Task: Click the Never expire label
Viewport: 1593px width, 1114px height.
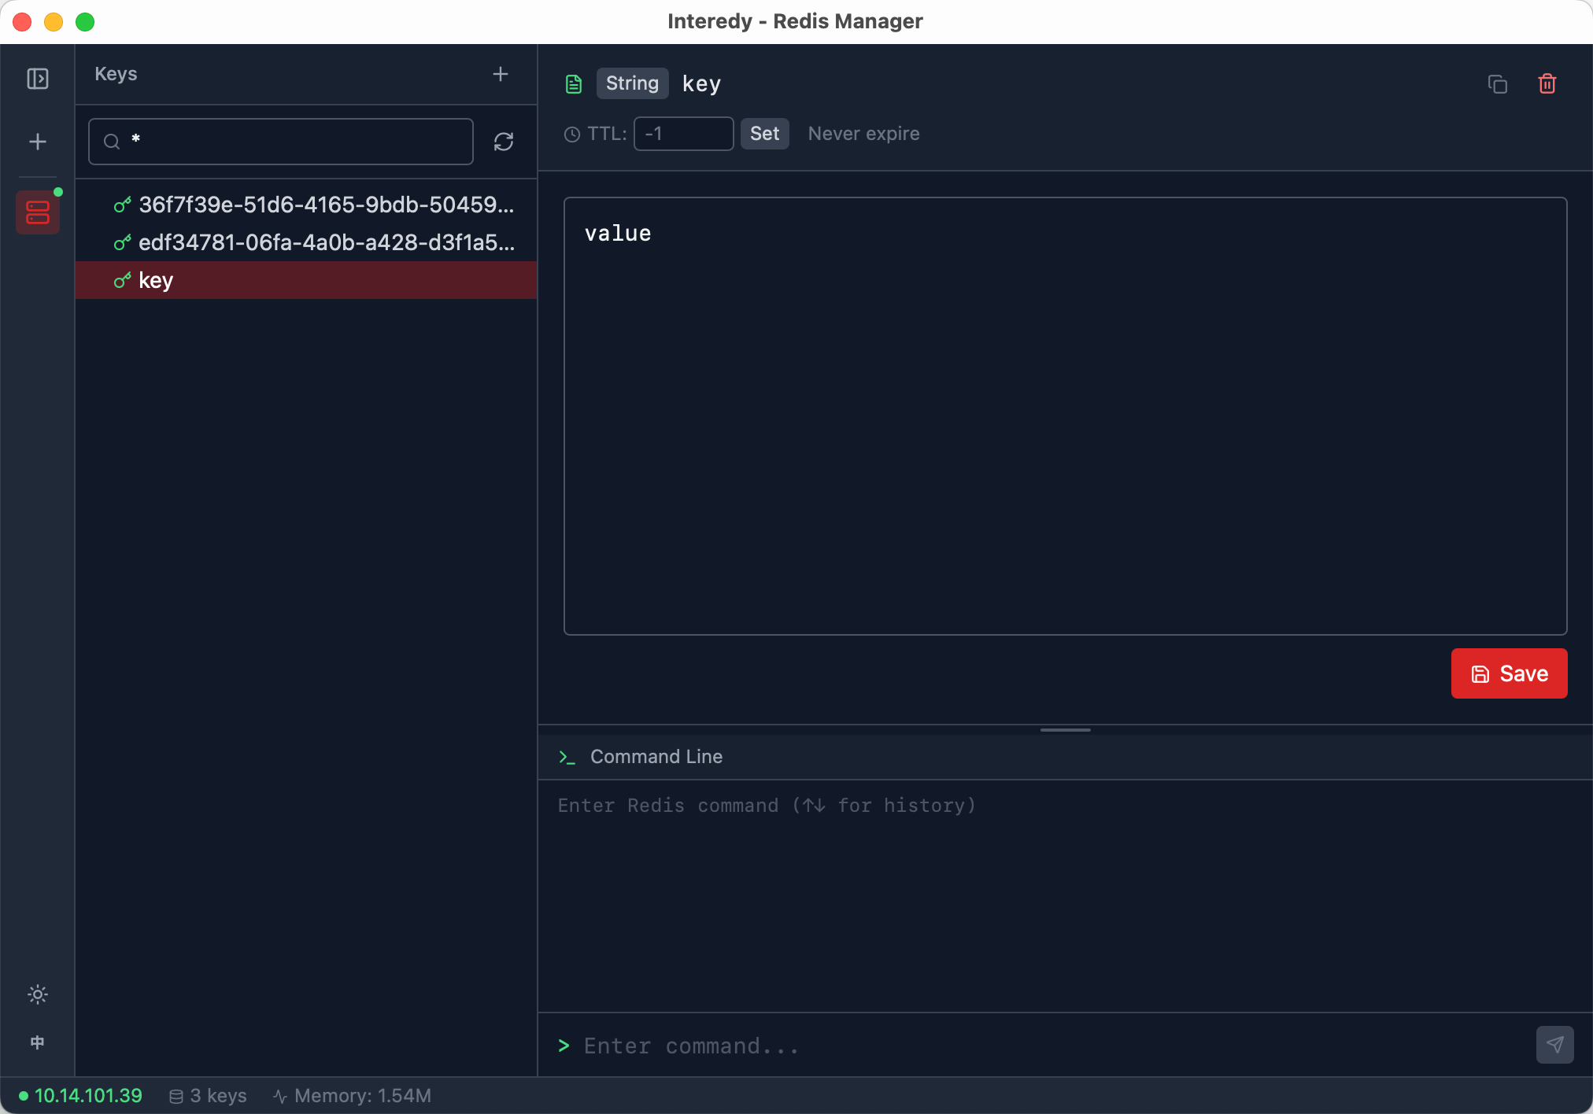Action: [863, 134]
